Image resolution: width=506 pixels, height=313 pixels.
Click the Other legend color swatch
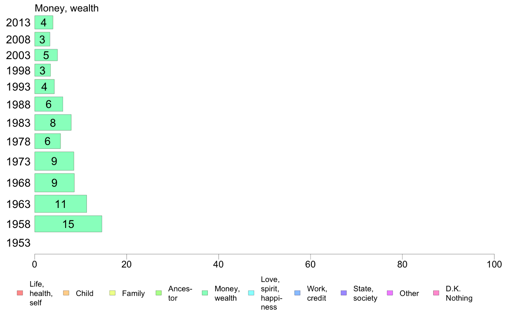tap(390, 293)
